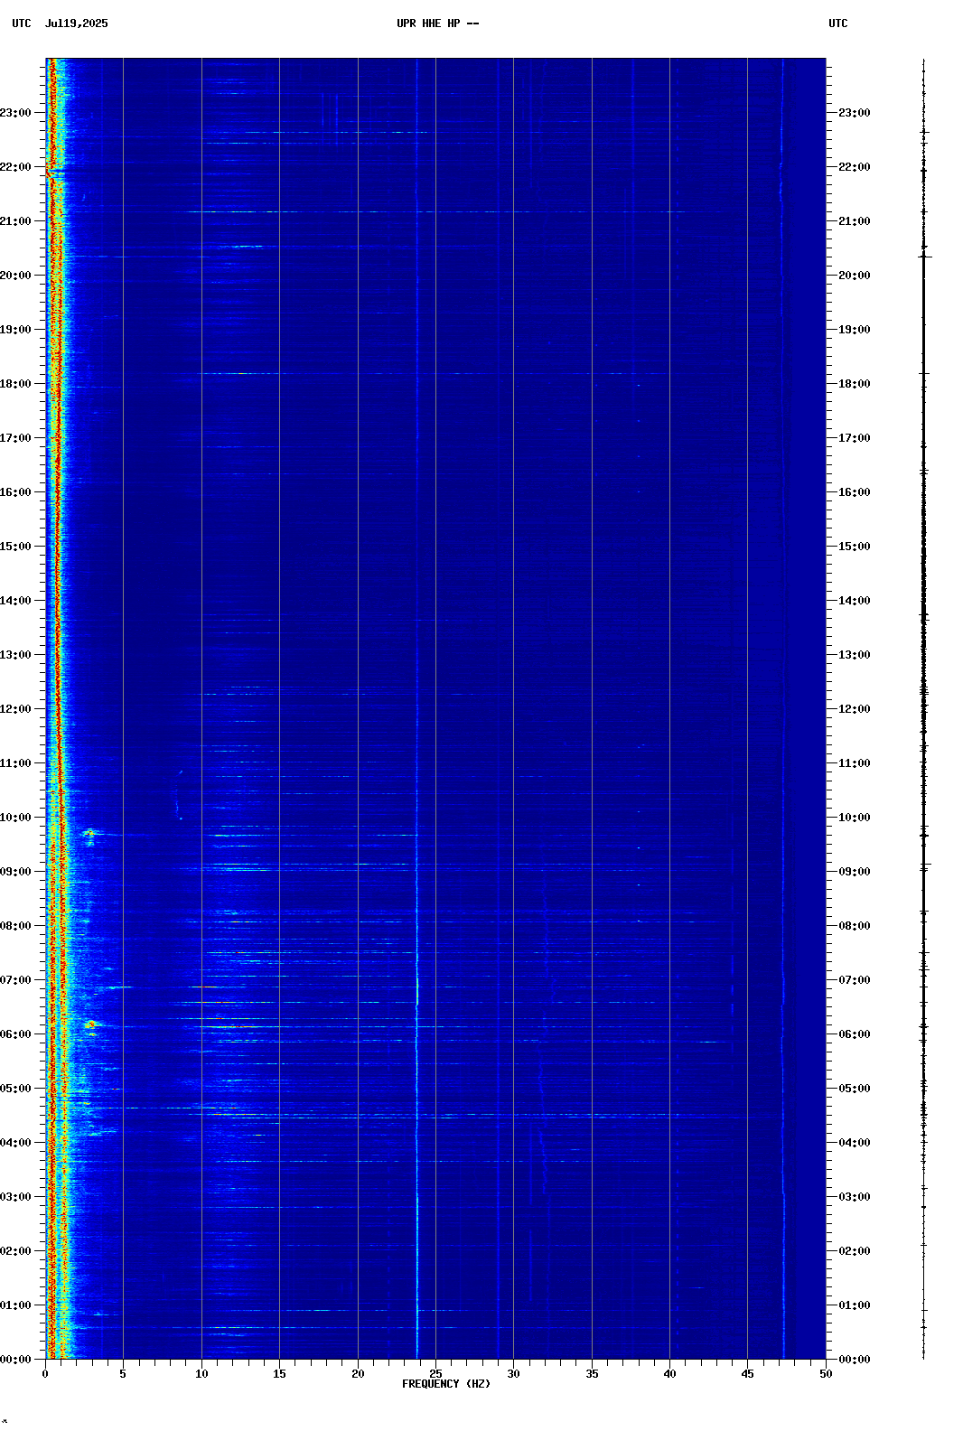963x1431 pixels.
Task: Click the frequency axis label '5'
Action: click(x=123, y=1374)
